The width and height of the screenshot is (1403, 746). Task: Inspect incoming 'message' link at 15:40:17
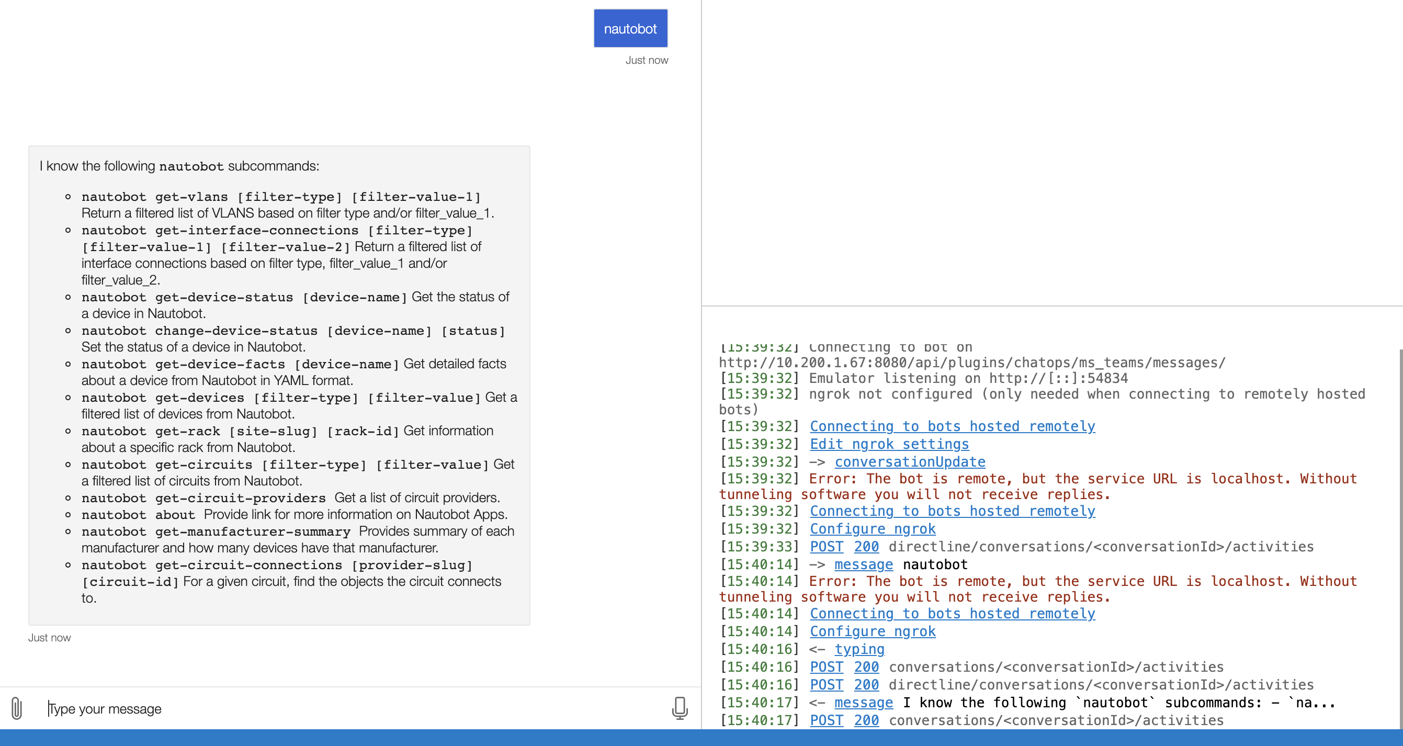[863, 703]
